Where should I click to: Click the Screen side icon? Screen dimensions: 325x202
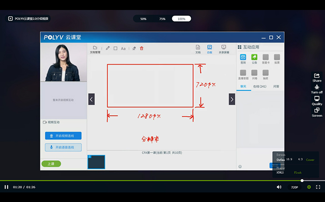coord(317,112)
